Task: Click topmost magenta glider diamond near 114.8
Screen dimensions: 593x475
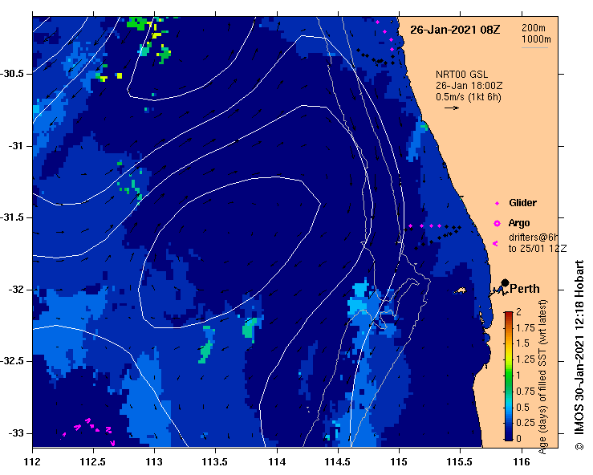Action: click(x=377, y=22)
